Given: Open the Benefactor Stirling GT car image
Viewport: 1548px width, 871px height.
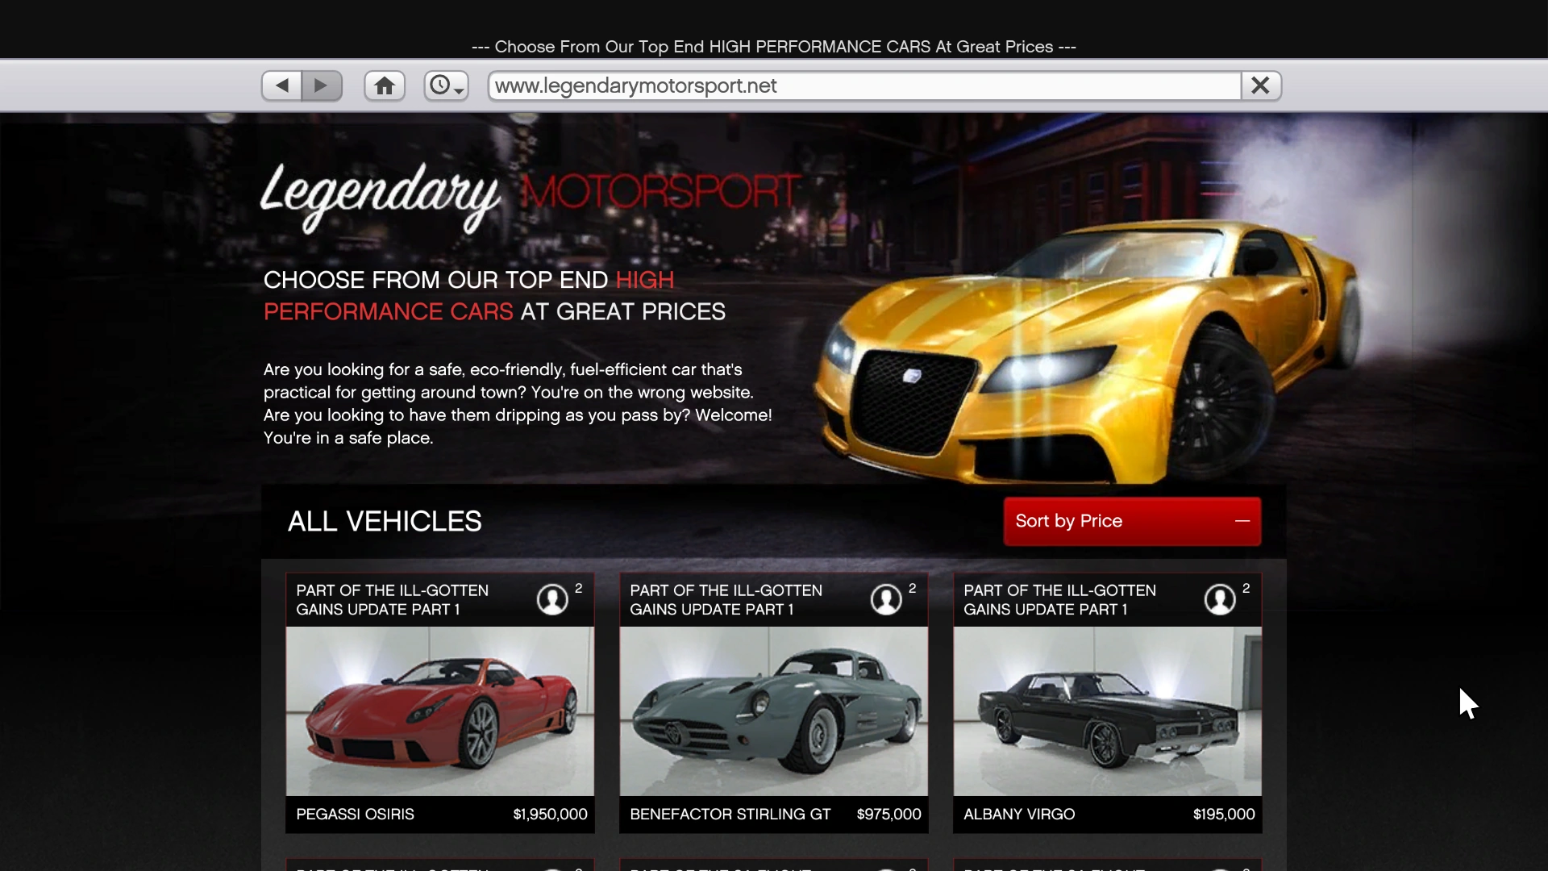Looking at the screenshot, I should 773,711.
